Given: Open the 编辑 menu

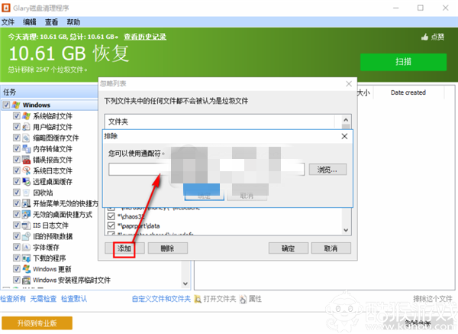Looking at the screenshot, I should (30, 22).
